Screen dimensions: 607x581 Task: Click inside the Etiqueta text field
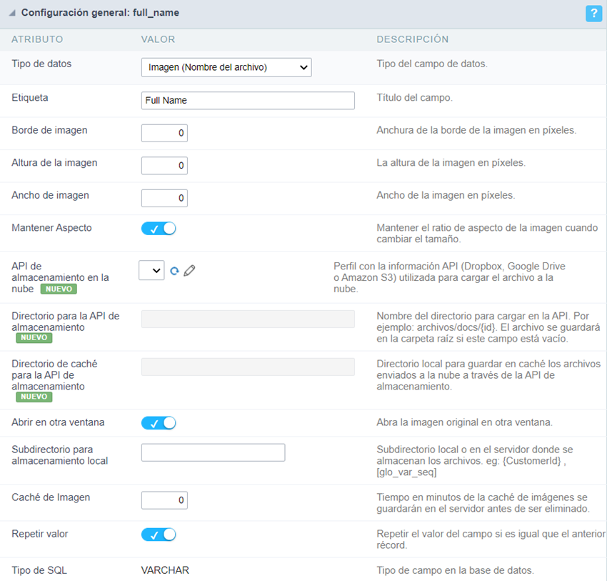click(248, 101)
